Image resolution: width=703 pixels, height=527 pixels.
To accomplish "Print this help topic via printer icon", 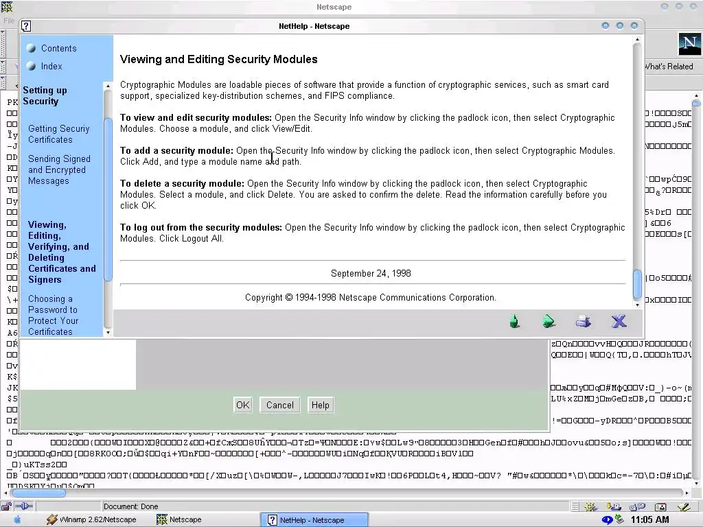I will (584, 321).
